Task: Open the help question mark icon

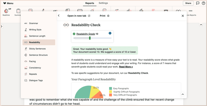Action: coord(203,3)
